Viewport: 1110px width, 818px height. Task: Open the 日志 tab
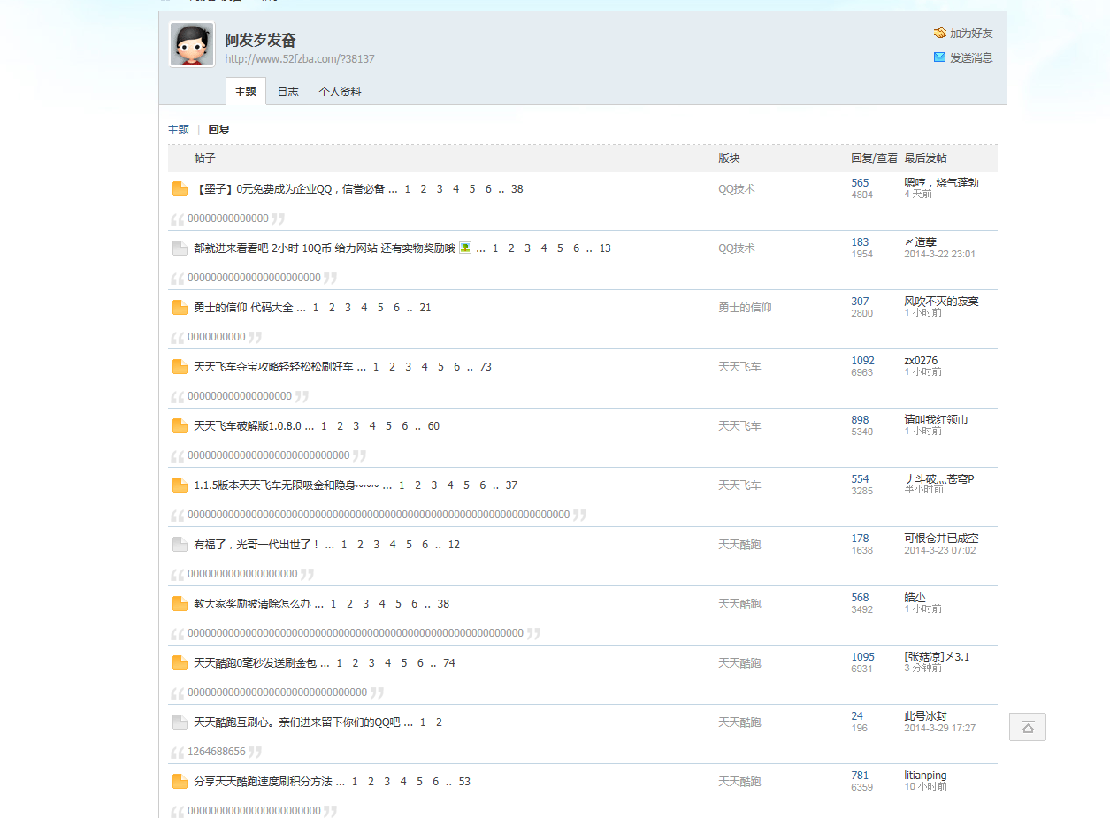tap(287, 91)
